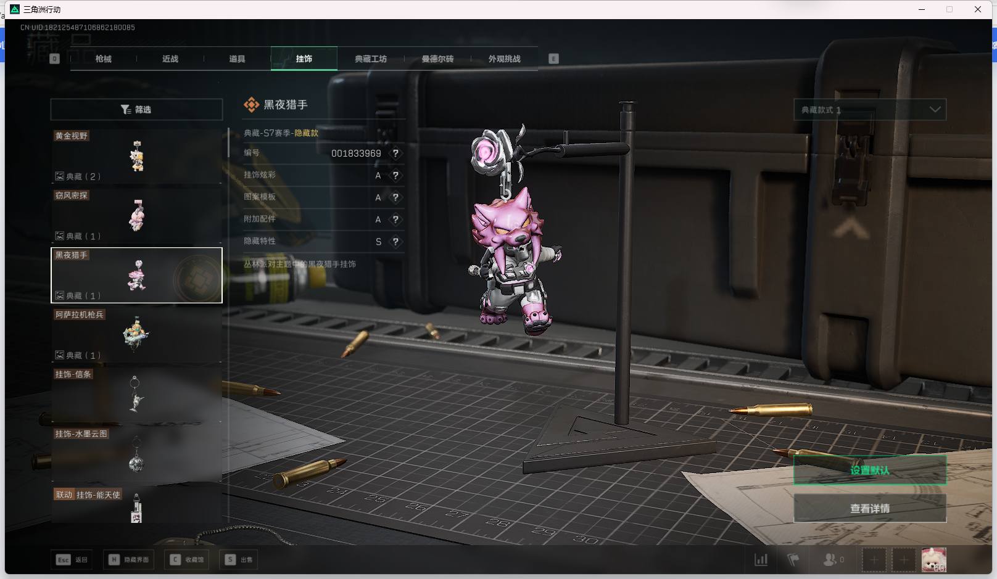Select the 道具 tab
997x579 pixels.
237,59
